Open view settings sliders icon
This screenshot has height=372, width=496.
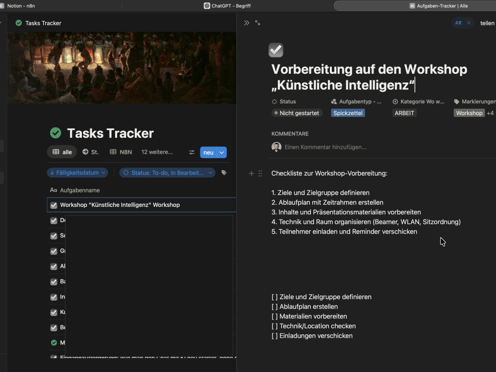click(x=191, y=152)
